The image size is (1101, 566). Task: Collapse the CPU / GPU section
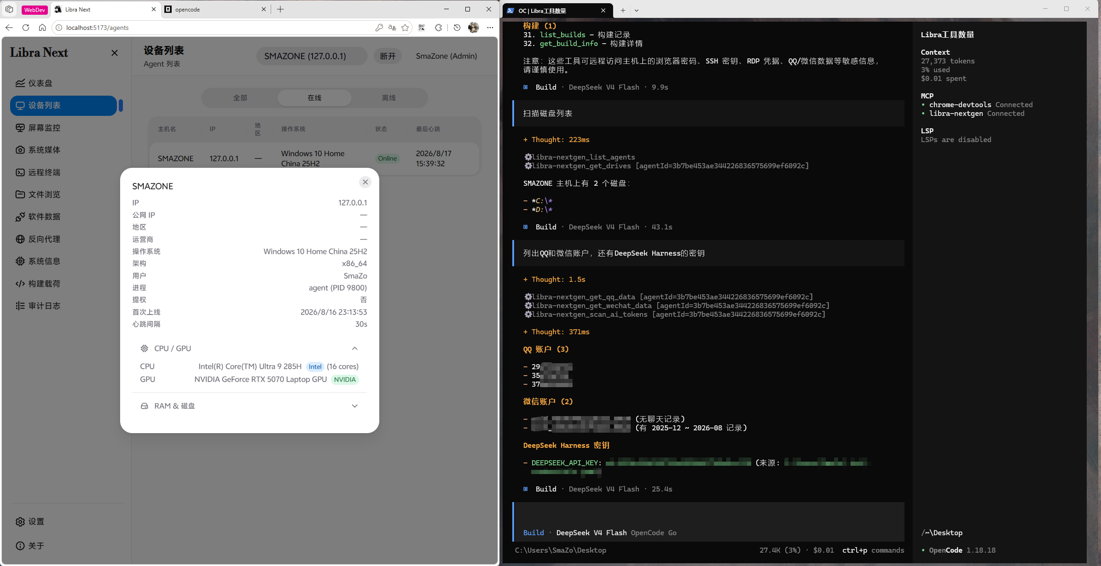tap(354, 349)
